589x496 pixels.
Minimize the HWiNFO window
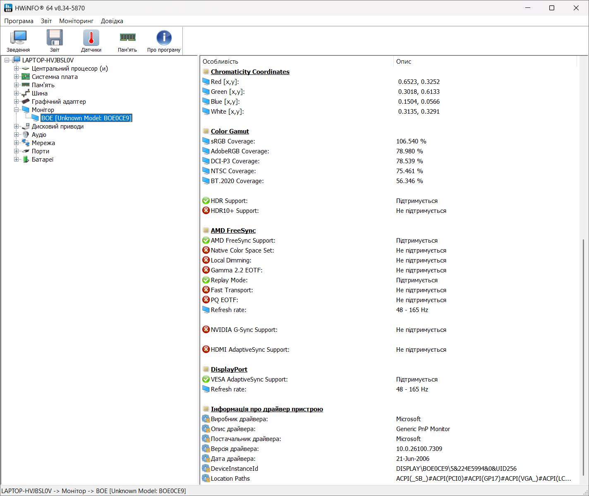click(x=528, y=8)
